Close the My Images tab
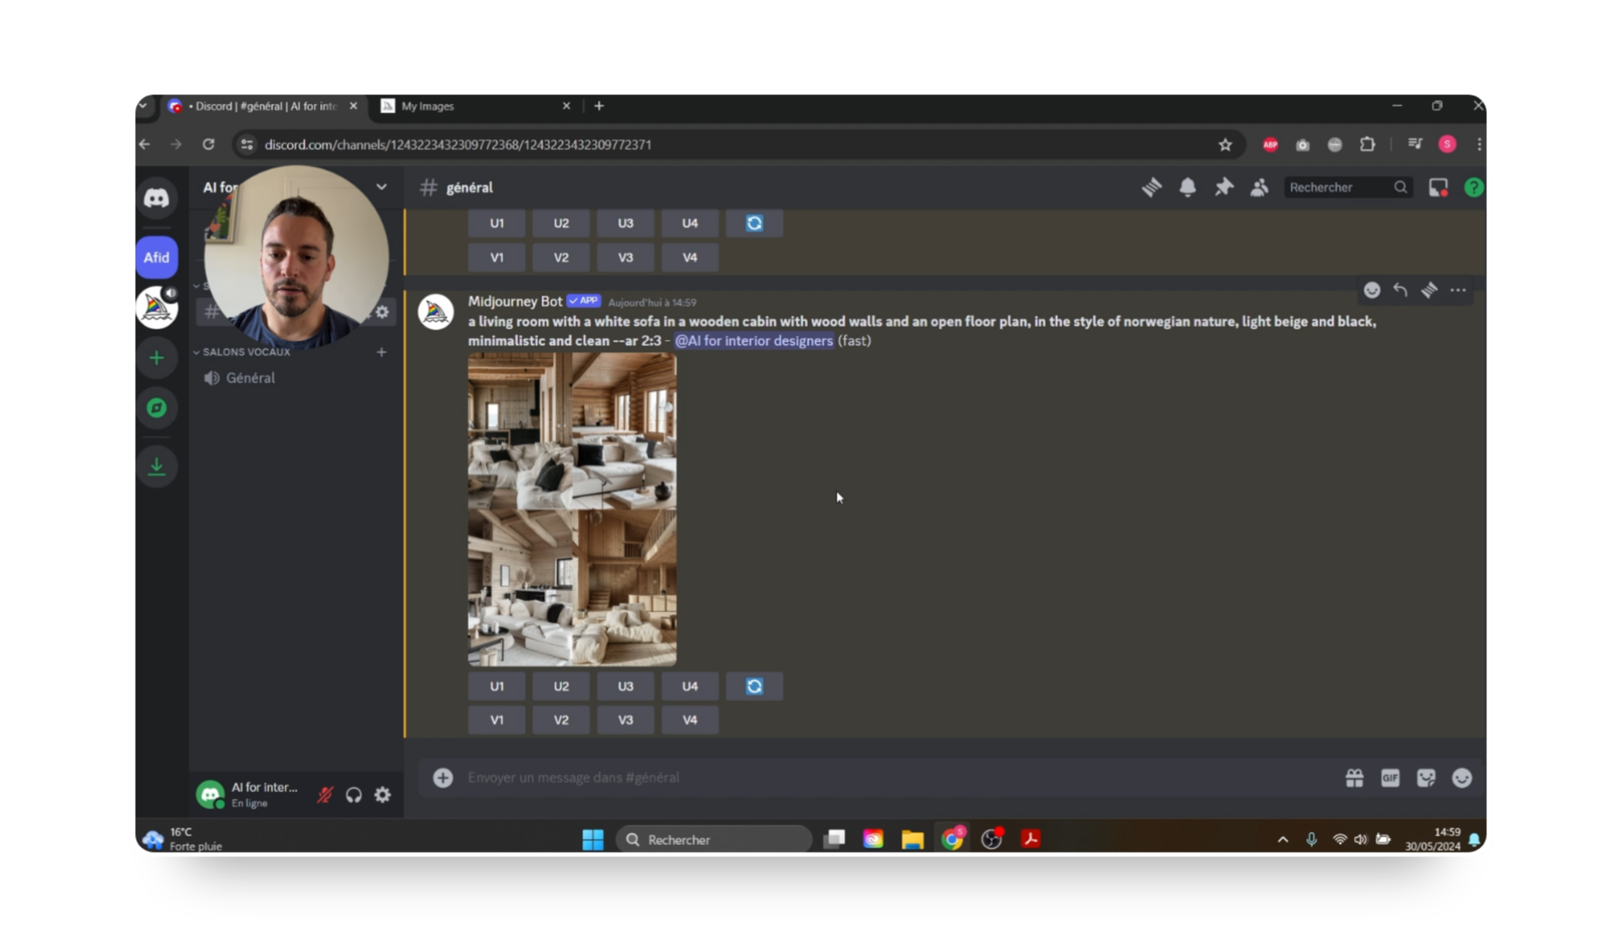Screen dimensions: 1622x947 [567, 106]
